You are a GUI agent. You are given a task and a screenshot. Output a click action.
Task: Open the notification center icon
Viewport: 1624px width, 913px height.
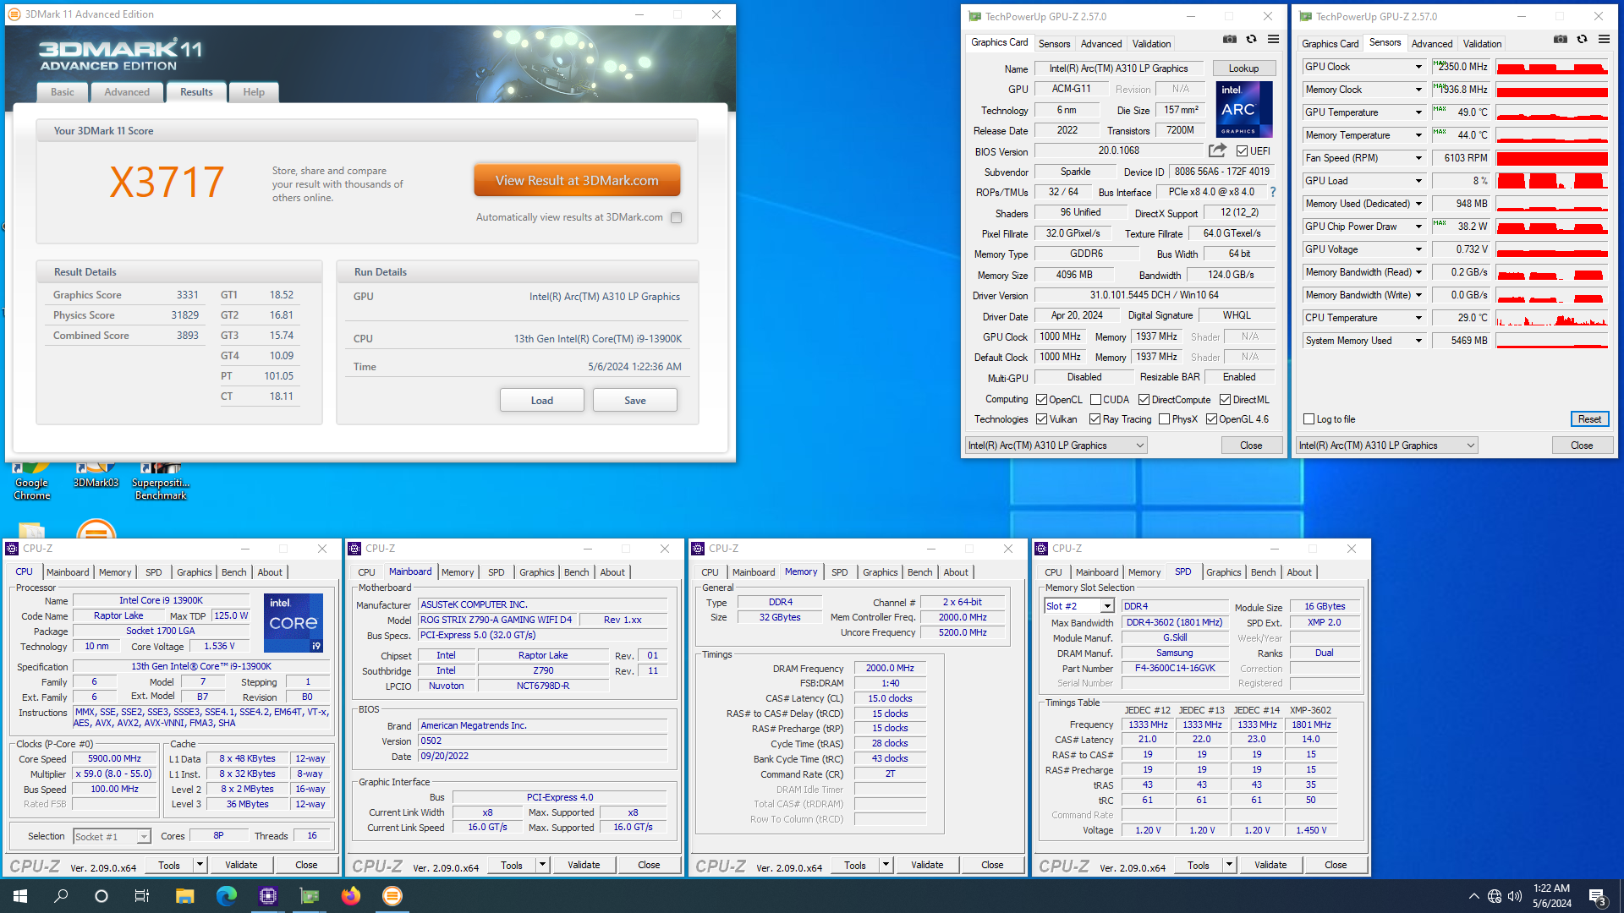tap(1597, 896)
